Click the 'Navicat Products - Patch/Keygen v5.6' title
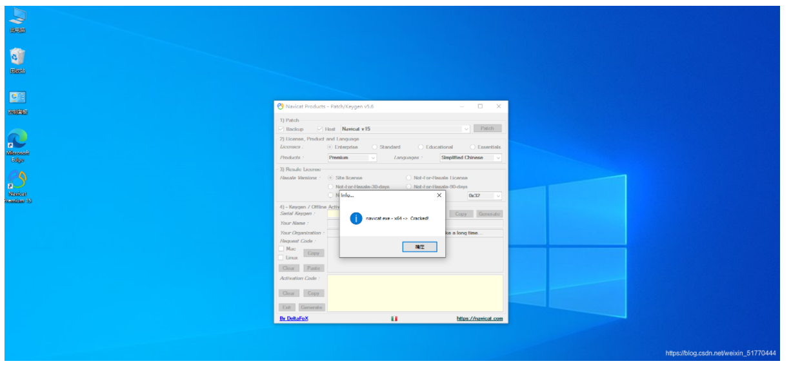The width and height of the screenshot is (791, 368). coord(330,106)
